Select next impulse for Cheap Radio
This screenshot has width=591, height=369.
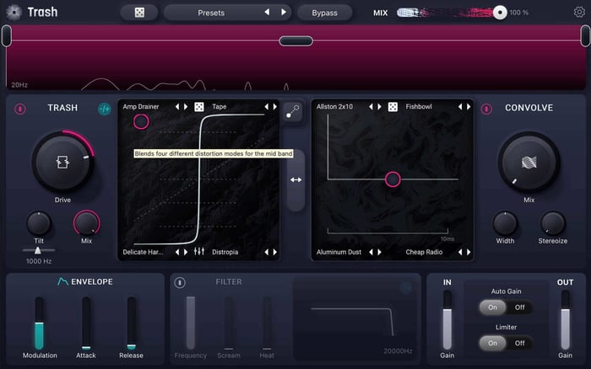tap(469, 252)
